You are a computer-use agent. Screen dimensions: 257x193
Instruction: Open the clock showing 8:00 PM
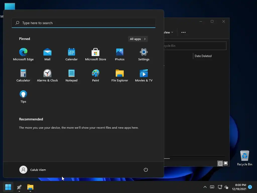239,187
